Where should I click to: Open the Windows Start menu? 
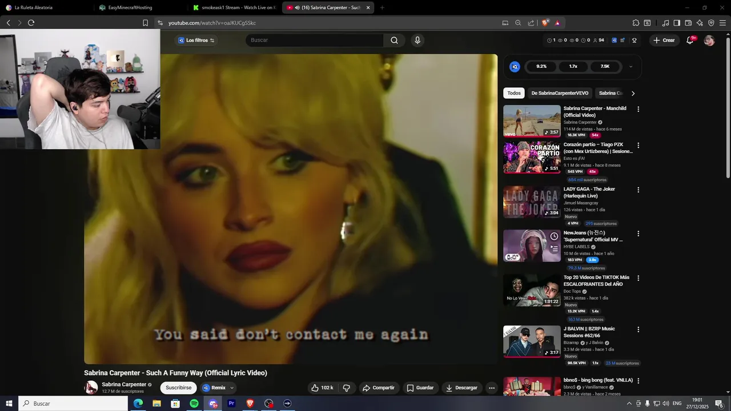(9, 404)
